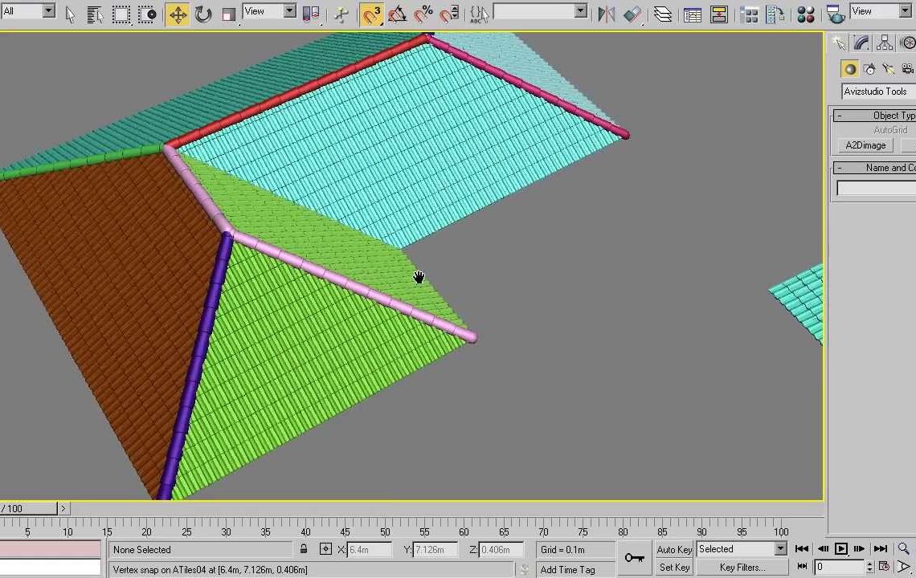Screen dimensions: 916x578
Task: Collapse the Object Type rollout
Action: [839, 115]
